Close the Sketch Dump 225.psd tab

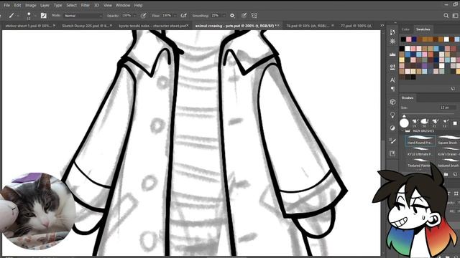(x=111, y=26)
